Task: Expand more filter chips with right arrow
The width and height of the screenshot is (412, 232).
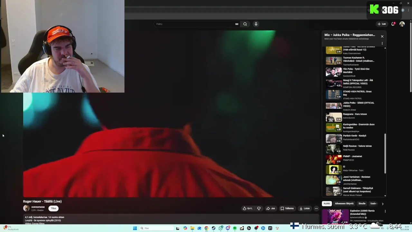Action: (382, 204)
